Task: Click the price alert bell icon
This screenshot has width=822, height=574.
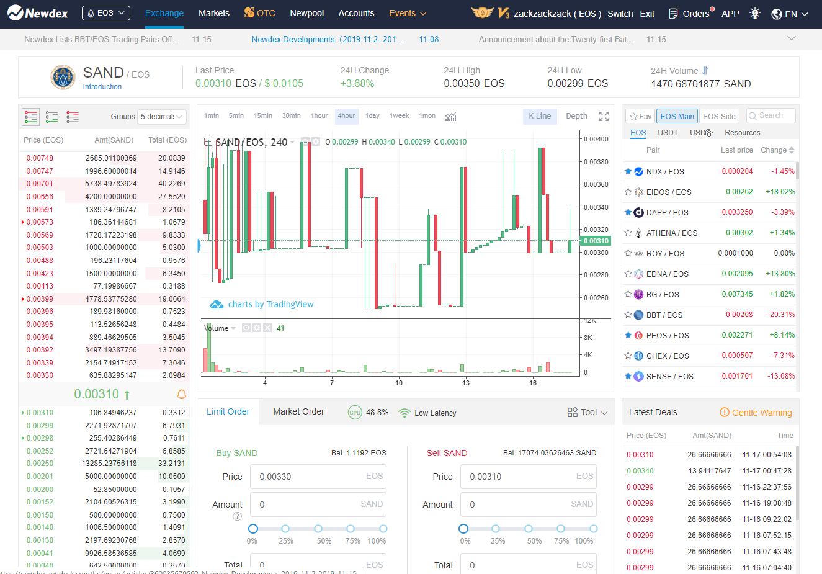Action: [182, 394]
